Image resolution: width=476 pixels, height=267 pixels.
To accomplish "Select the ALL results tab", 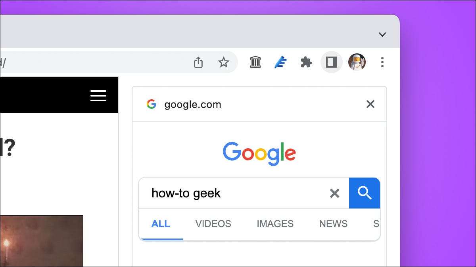I will [x=161, y=224].
